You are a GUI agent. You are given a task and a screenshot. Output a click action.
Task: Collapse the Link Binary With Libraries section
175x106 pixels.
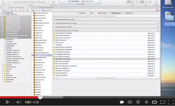54,30
